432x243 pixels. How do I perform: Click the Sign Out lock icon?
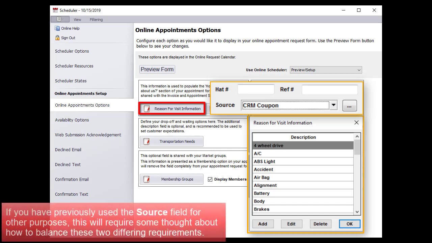pos(57,38)
